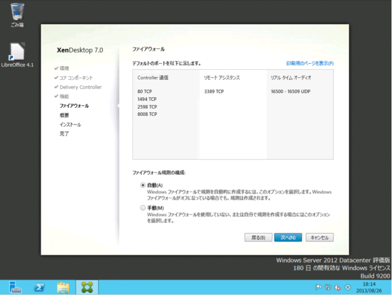Screen dimensions: 392x295
Task: Click the キャンセル button
Action: point(319,237)
